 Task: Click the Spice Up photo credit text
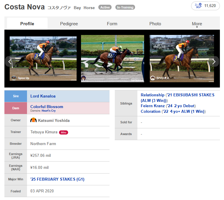(23, 78)
